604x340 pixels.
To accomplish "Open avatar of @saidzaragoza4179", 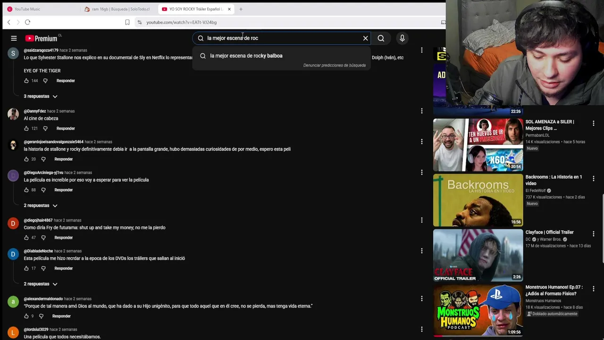I will pyautogui.click(x=13, y=53).
